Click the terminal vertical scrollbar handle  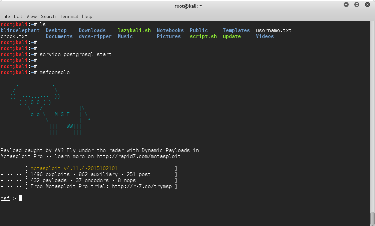click(372, 219)
